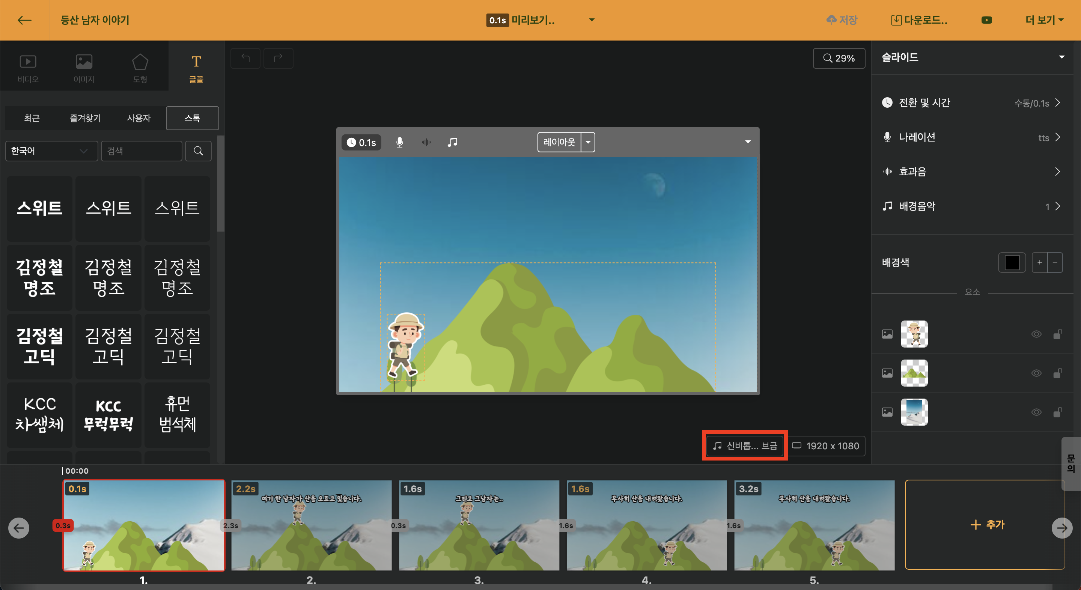Click the undo arrow button

(x=245, y=58)
